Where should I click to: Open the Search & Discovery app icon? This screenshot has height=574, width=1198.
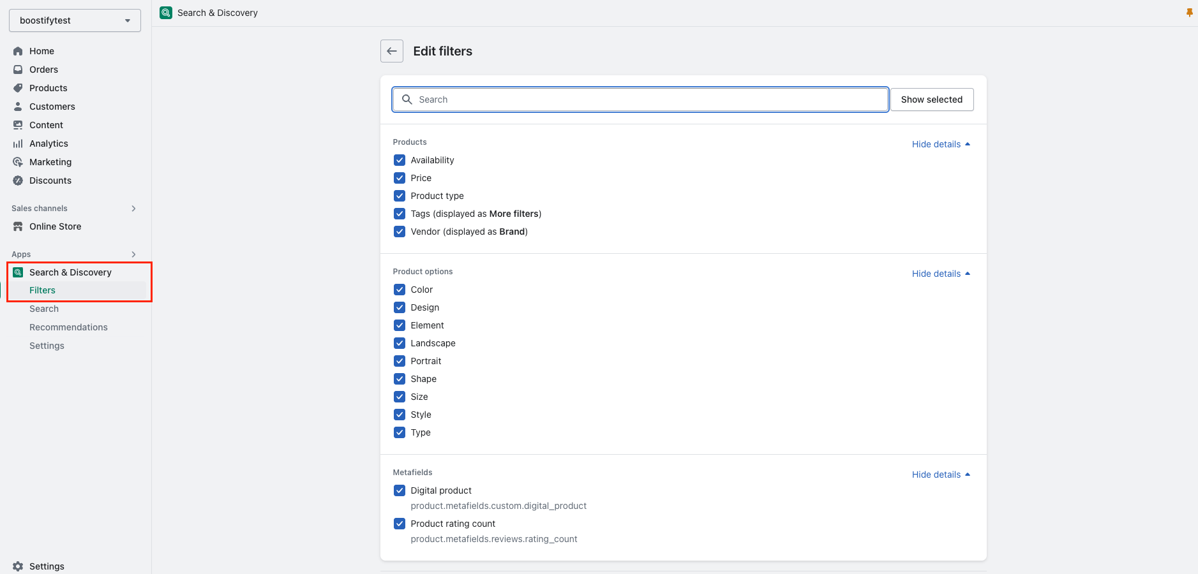19,272
